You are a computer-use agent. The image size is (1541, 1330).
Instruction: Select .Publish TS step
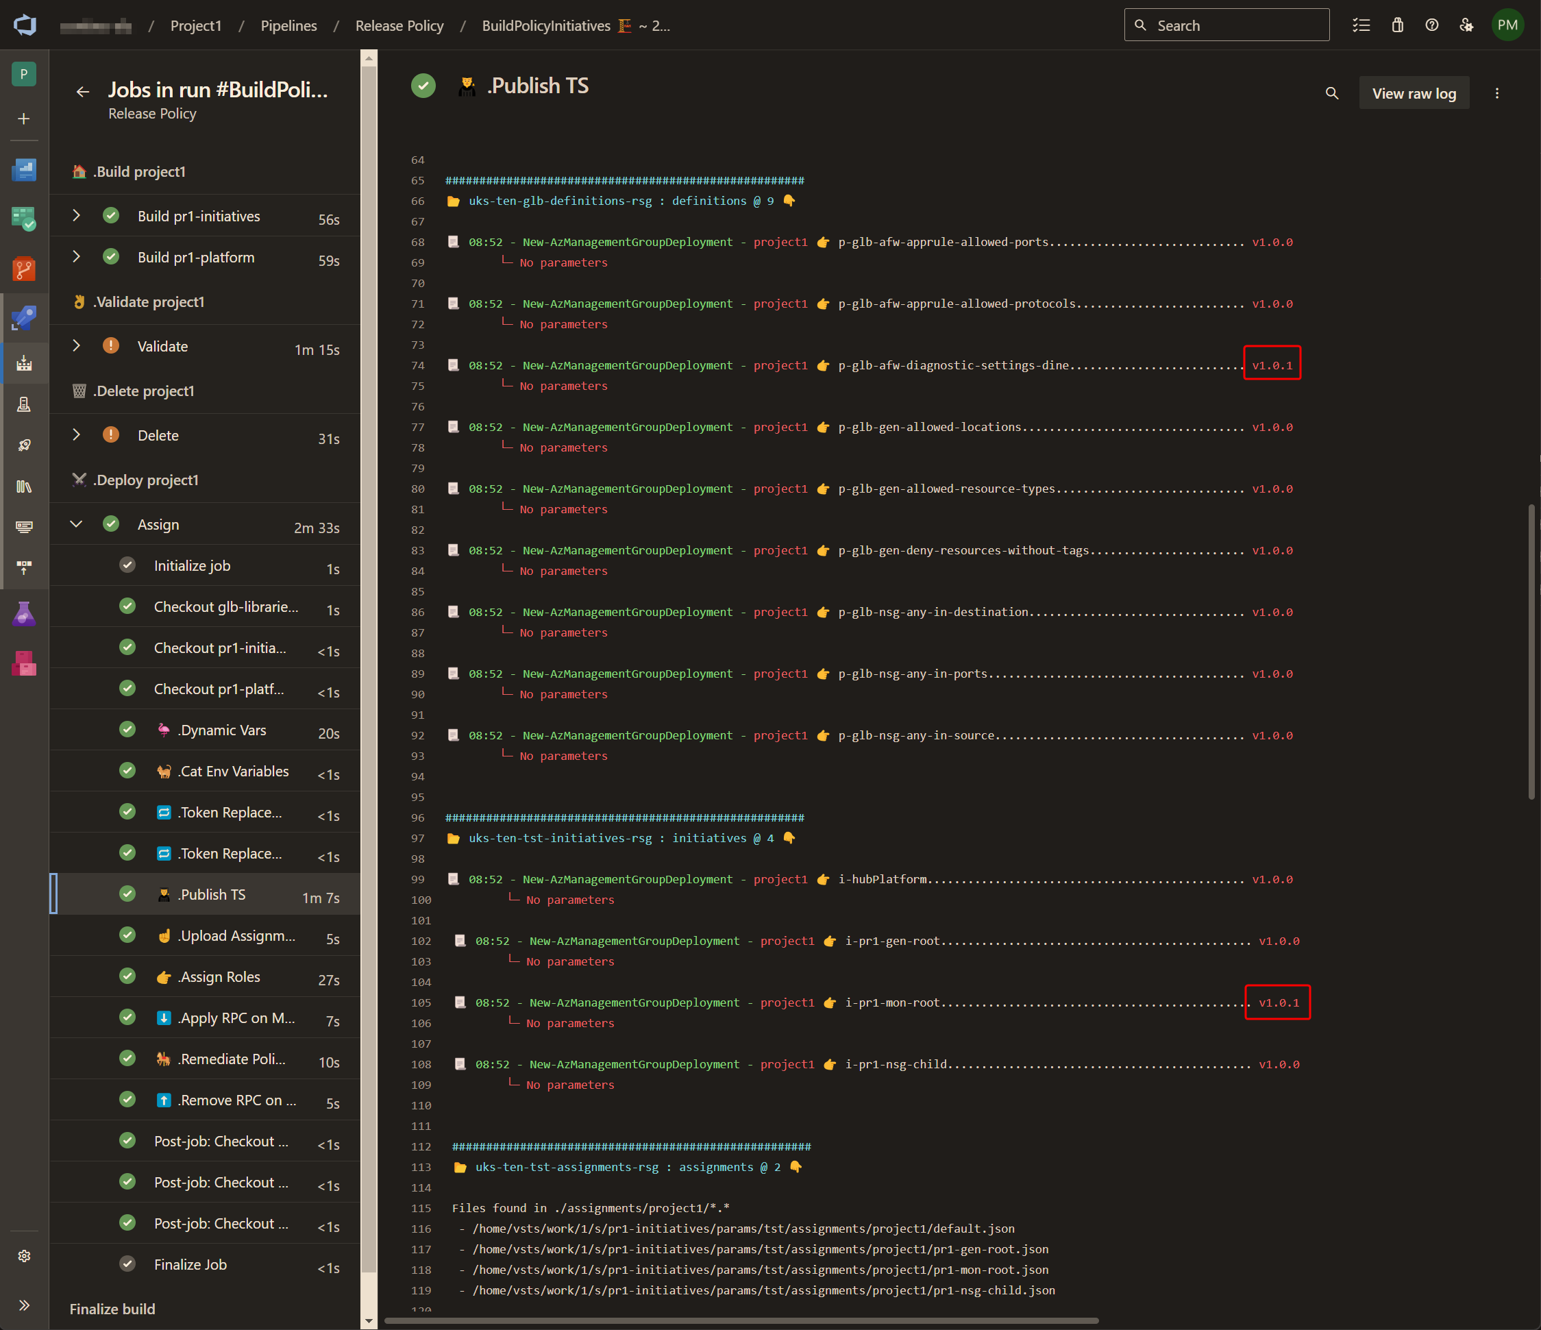pyautogui.click(x=206, y=894)
